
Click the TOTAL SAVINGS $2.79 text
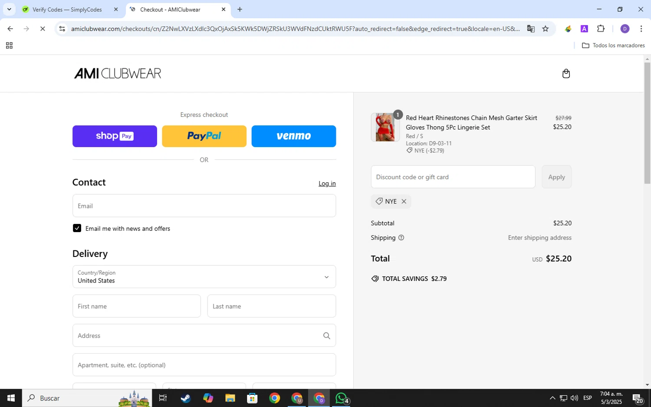[414, 279]
